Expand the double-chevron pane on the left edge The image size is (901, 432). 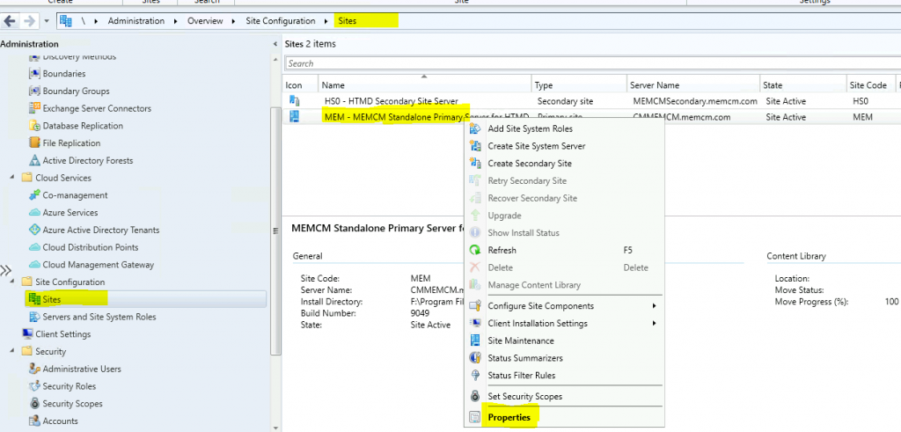tap(6, 271)
